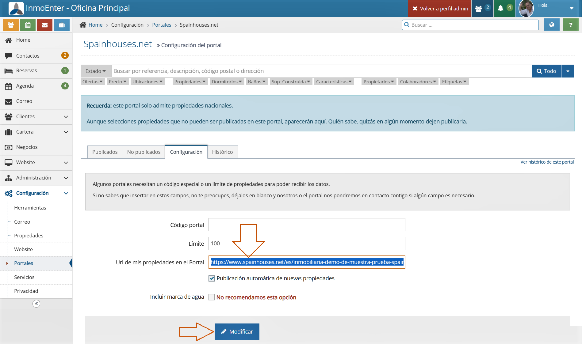Open the dropdown arrow beside Todo
The width and height of the screenshot is (582, 344).
(x=568, y=71)
